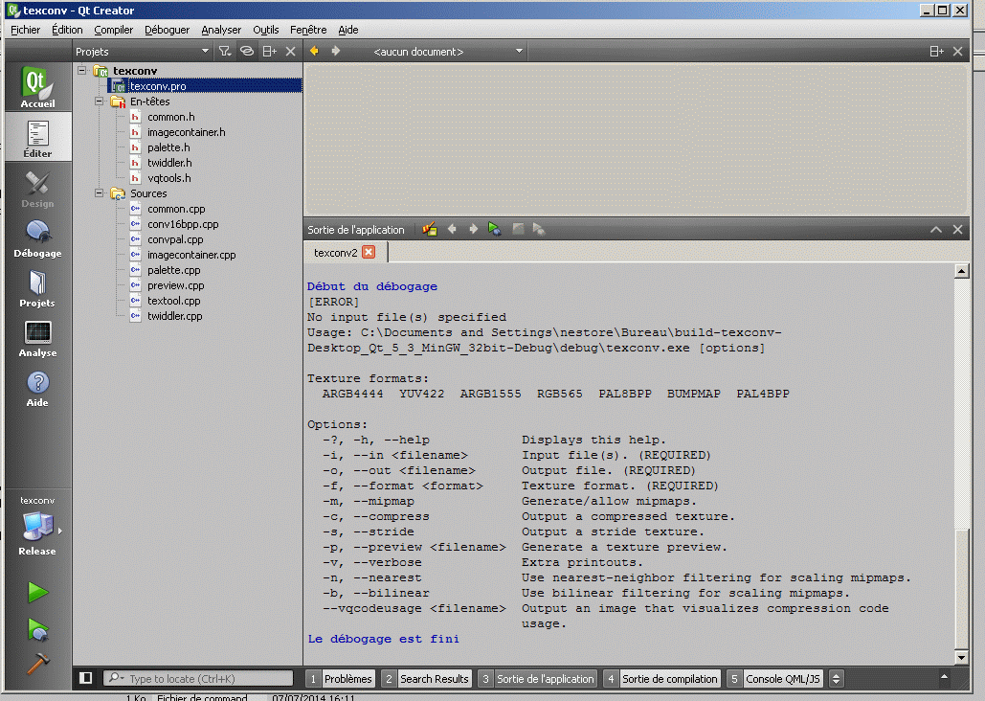Toggle synchronize with editor link icon
985x701 pixels.
pos(247,52)
